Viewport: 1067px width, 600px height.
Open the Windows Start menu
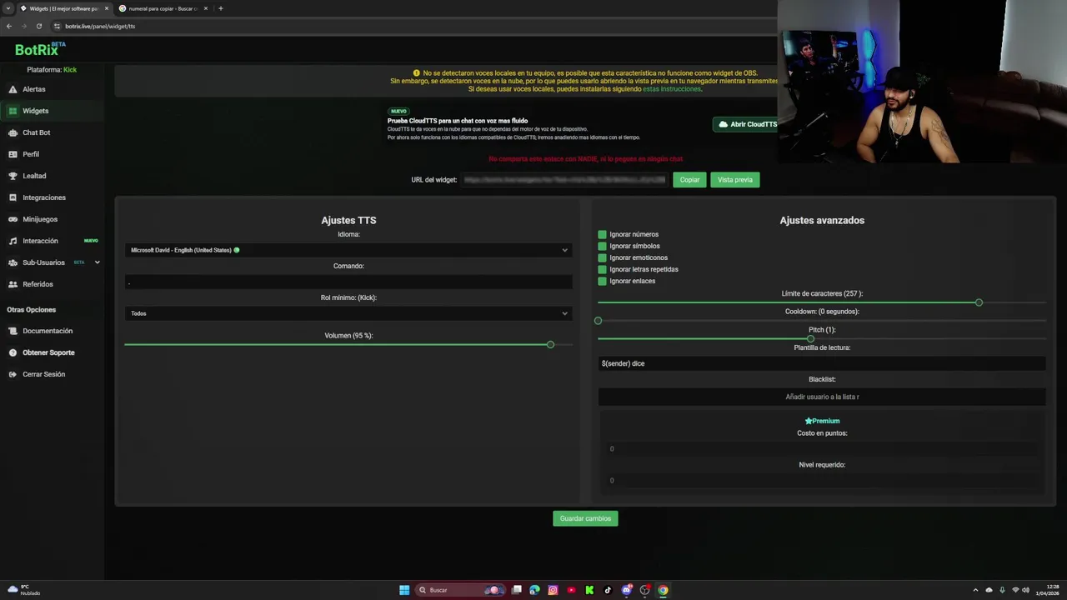(x=404, y=590)
